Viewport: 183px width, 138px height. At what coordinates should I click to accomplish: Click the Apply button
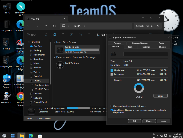click(164, 121)
